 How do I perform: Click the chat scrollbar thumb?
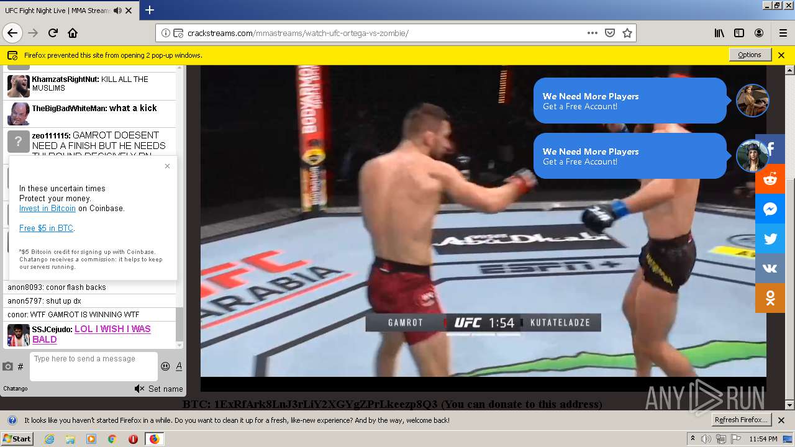tap(180, 323)
